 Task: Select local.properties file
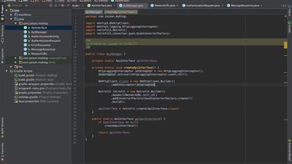point(38,101)
